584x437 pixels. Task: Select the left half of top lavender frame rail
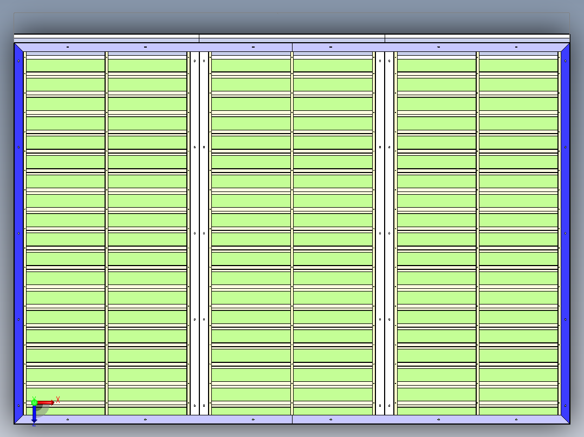153,47
